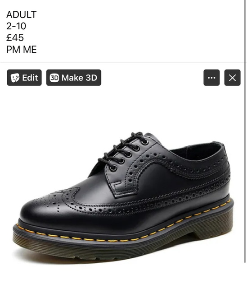Open the Edit photo button
Viewport: 247px width, 289px height.
(24, 78)
